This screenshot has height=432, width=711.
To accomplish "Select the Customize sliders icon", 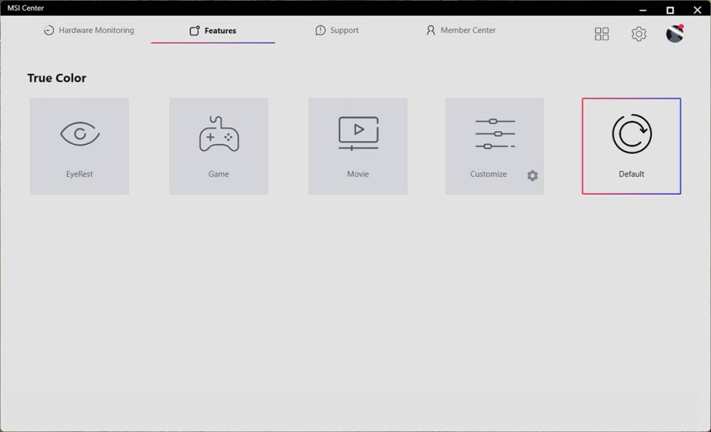I will pyautogui.click(x=495, y=134).
